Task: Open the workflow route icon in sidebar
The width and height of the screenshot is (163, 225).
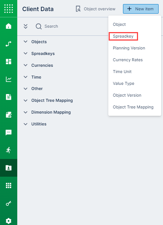Action: (x=8, y=44)
